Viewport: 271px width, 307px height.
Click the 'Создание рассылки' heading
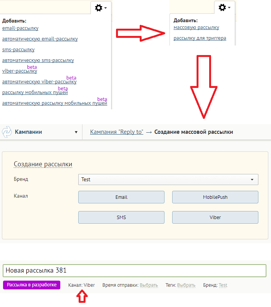pos(43,164)
